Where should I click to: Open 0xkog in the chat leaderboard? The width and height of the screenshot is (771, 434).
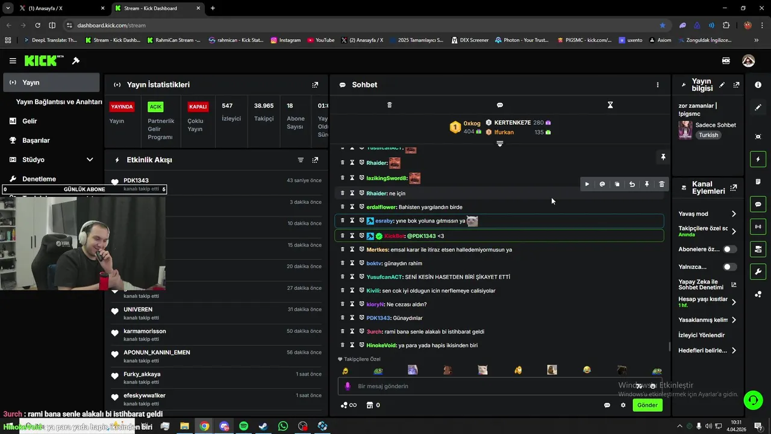[472, 123]
